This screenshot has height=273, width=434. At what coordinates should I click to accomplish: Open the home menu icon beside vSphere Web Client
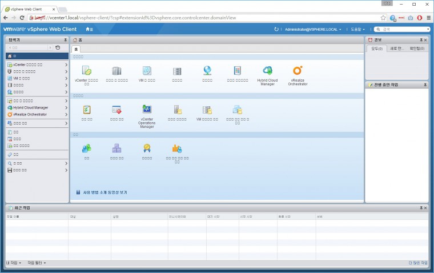click(89, 29)
